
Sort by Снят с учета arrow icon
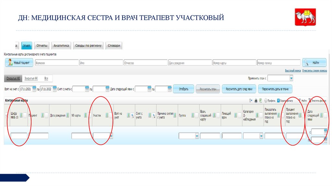(154, 115)
